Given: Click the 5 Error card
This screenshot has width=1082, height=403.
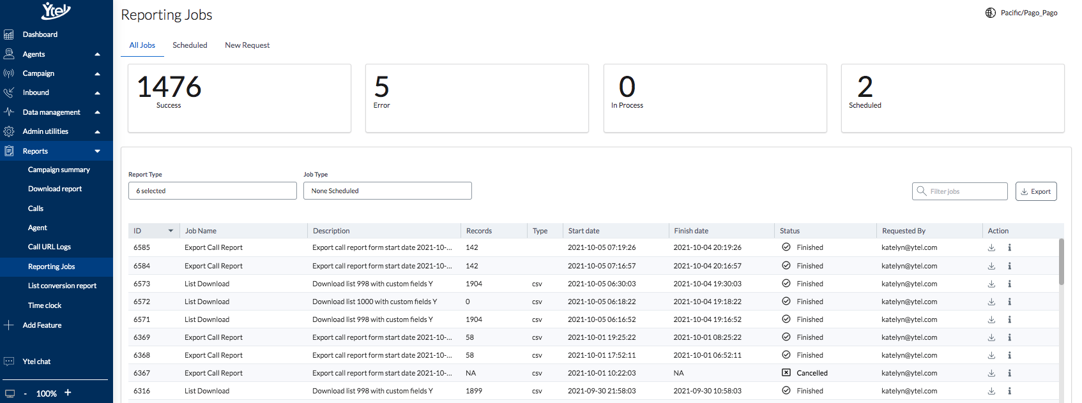Looking at the screenshot, I should pos(477,98).
